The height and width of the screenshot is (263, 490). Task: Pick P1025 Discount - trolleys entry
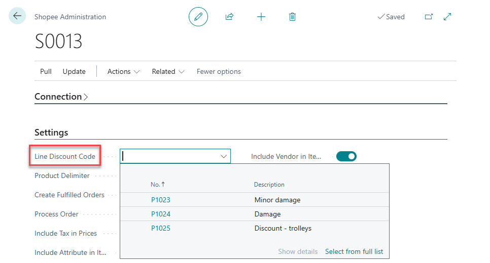click(x=161, y=228)
